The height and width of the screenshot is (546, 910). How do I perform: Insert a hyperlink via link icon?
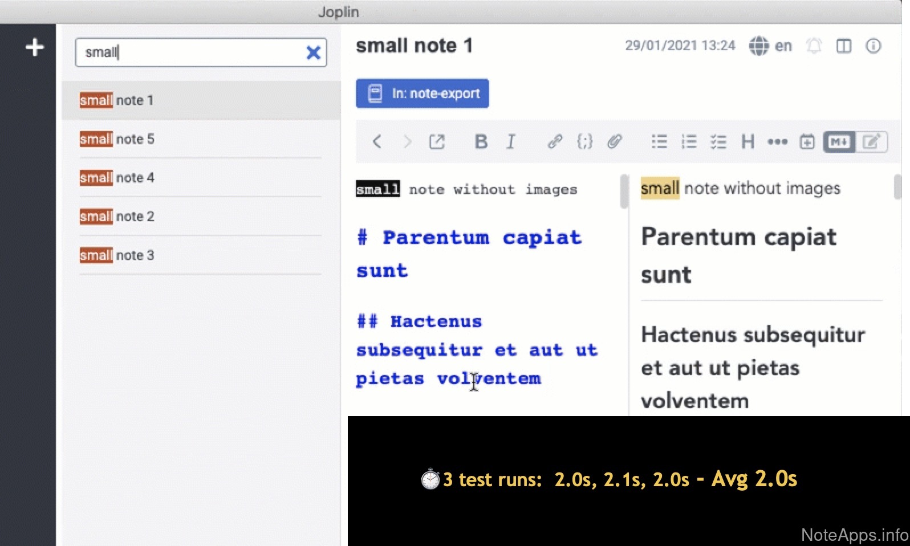click(555, 142)
